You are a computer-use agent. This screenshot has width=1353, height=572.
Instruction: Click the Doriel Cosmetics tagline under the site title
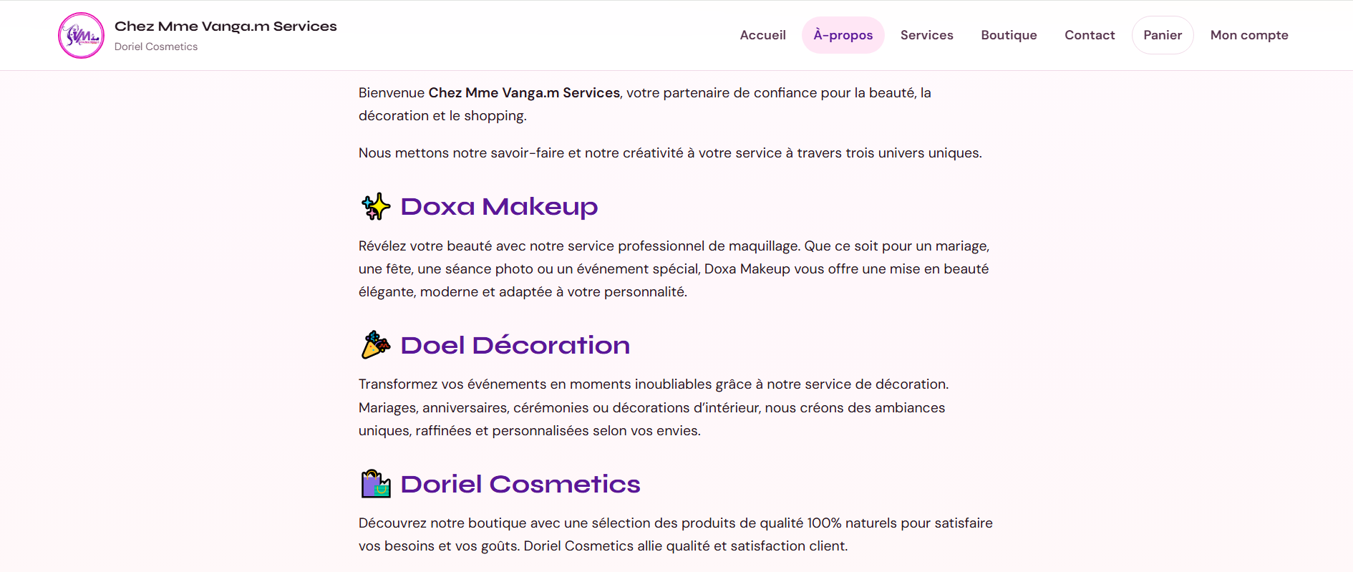pyautogui.click(x=156, y=47)
